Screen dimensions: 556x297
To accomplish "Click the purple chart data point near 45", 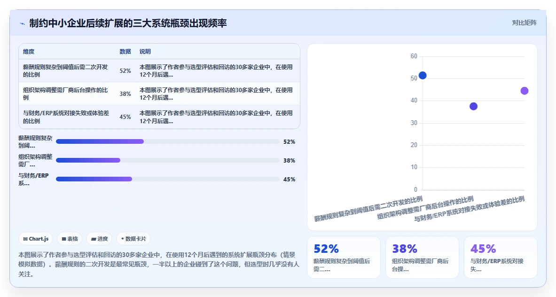I will coord(525,91).
